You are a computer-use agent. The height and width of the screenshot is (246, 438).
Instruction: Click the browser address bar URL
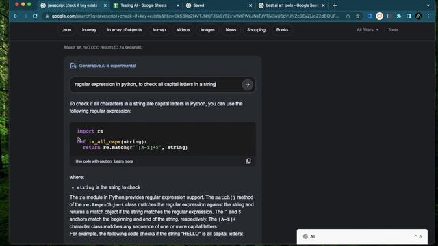[x=195, y=16]
